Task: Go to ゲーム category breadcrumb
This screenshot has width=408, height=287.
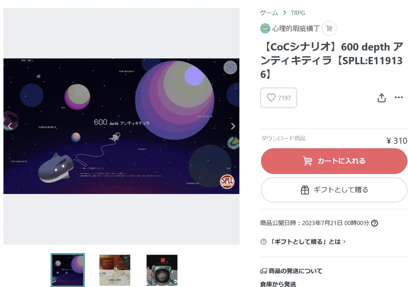Action: pos(269,13)
